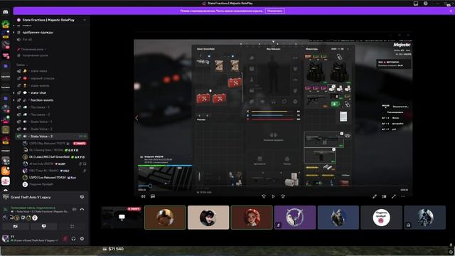Toggle camera on in voice panel
The height and width of the screenshot is (256, 455).
click(16, 226)
